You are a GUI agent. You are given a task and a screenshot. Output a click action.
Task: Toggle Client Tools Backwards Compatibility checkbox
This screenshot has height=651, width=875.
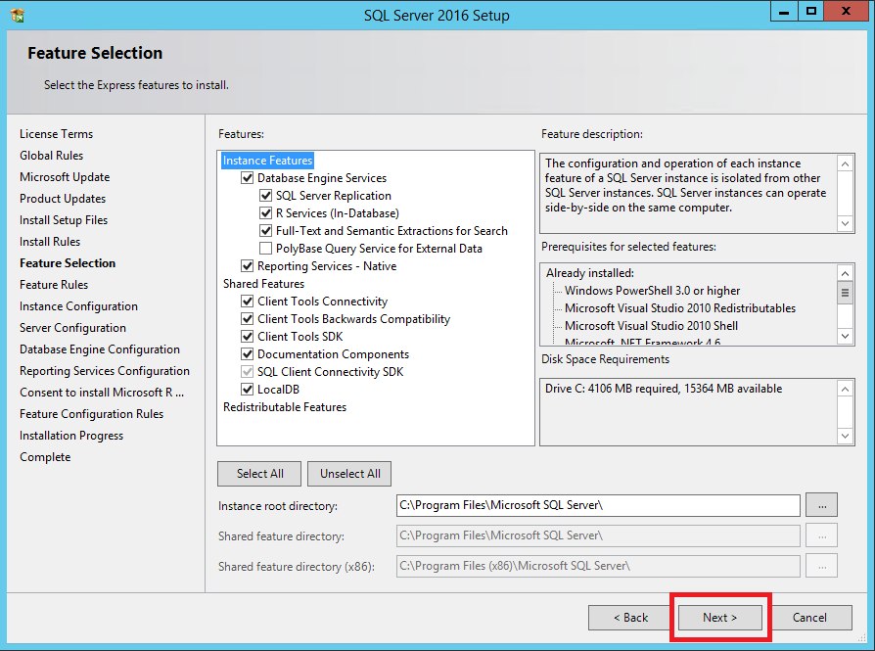[x=248, y=319]
